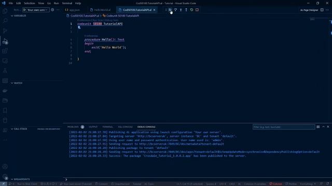The height and width of the screenshot is (186, 332).
Task: Maximize the bottom panel
Action: 323,127
